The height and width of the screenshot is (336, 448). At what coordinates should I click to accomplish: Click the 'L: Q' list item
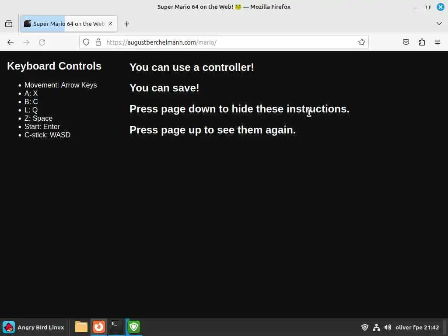click(31, 110)
